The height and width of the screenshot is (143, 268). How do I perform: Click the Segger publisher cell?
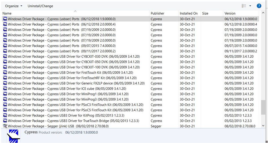156,126
